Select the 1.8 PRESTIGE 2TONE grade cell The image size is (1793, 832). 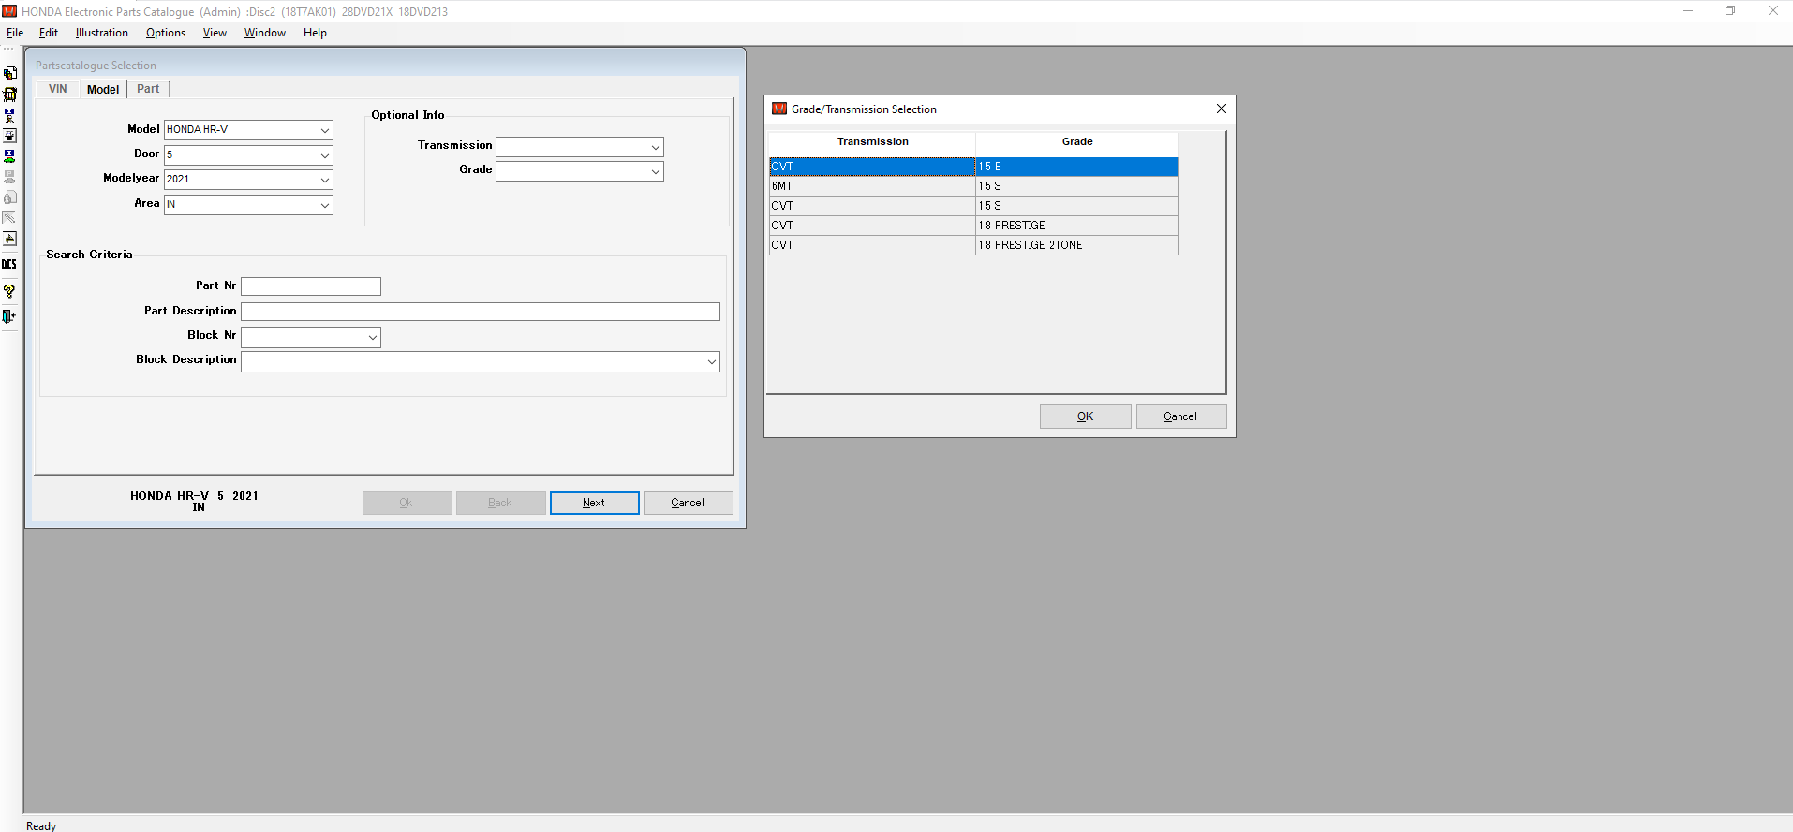click(x=1076, y=245)
